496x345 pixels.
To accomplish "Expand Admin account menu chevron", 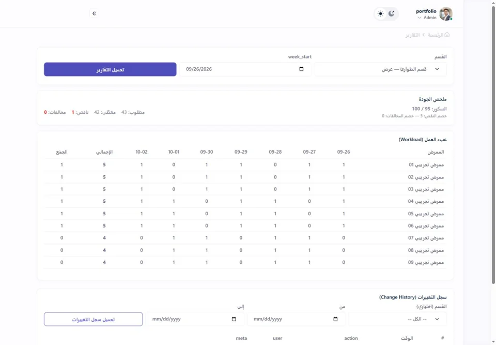I will point(420,18).
